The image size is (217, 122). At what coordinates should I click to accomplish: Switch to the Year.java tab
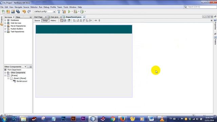[54, 17]
